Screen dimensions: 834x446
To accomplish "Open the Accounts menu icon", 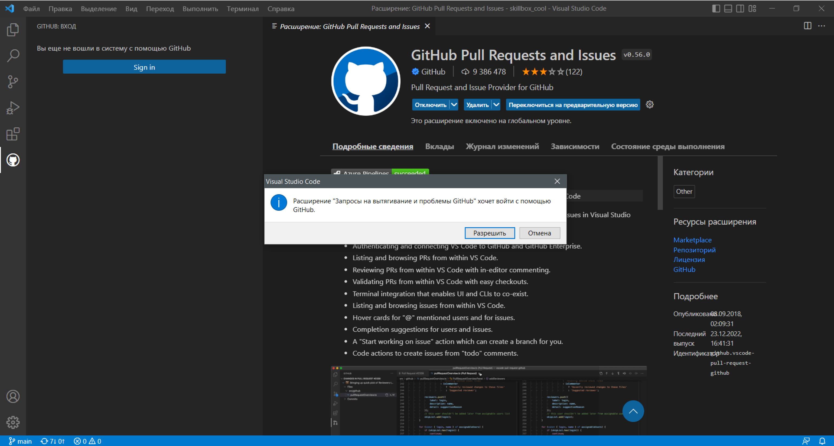I will click(13, 397).
